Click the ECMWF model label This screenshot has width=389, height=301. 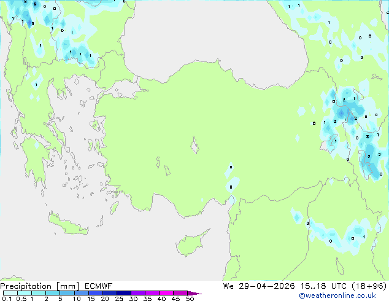coord(99,286)
